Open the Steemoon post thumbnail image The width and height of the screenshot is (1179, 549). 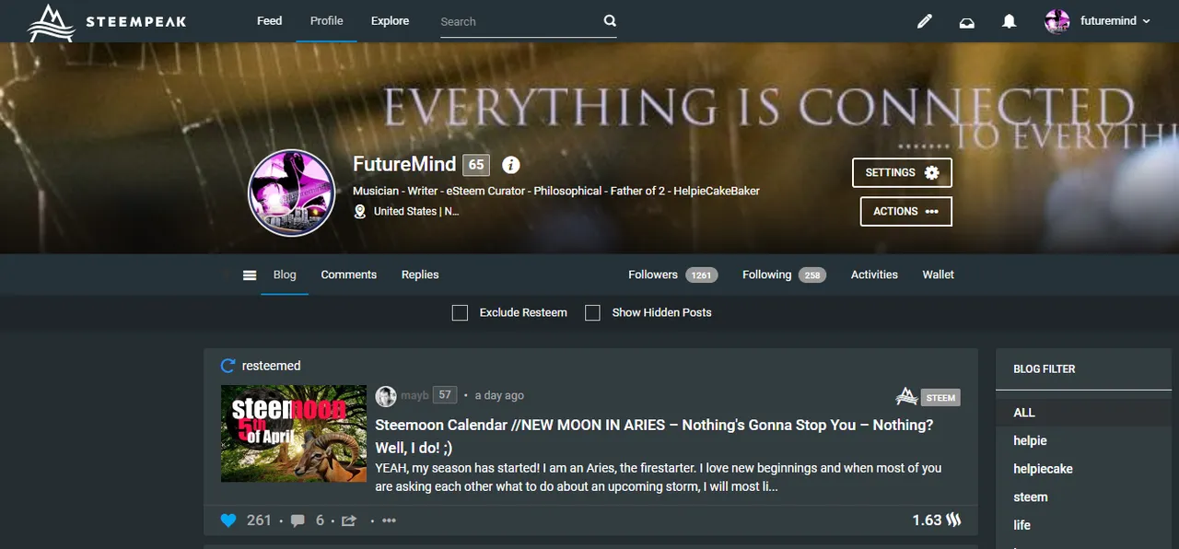[x=294, y=433]
